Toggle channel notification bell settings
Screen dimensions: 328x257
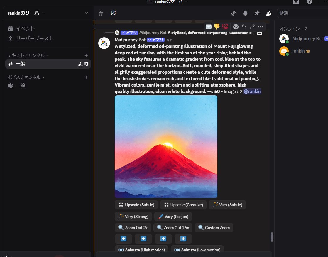[x=245, y=13]
